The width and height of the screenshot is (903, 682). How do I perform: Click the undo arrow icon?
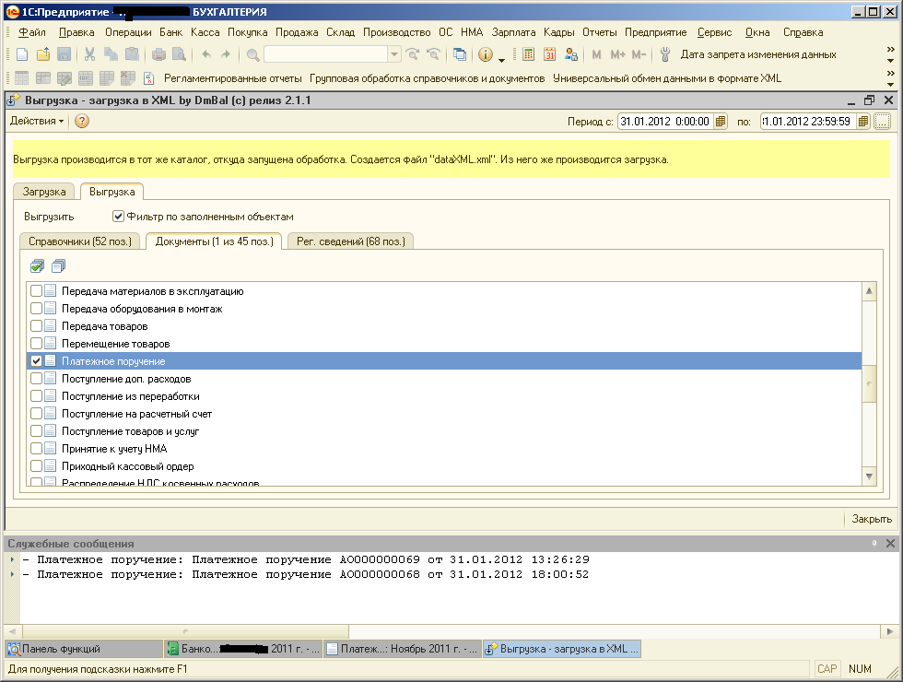coord(205,54)
